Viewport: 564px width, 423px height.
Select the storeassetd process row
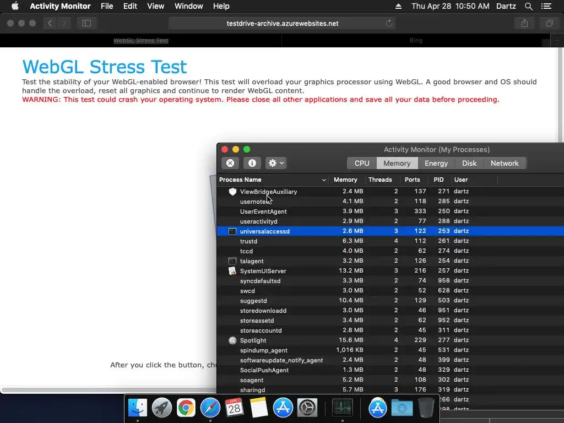(391, 320)
